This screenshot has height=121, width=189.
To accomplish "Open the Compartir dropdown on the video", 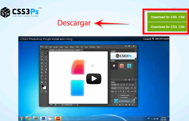I will pos(148,39).
